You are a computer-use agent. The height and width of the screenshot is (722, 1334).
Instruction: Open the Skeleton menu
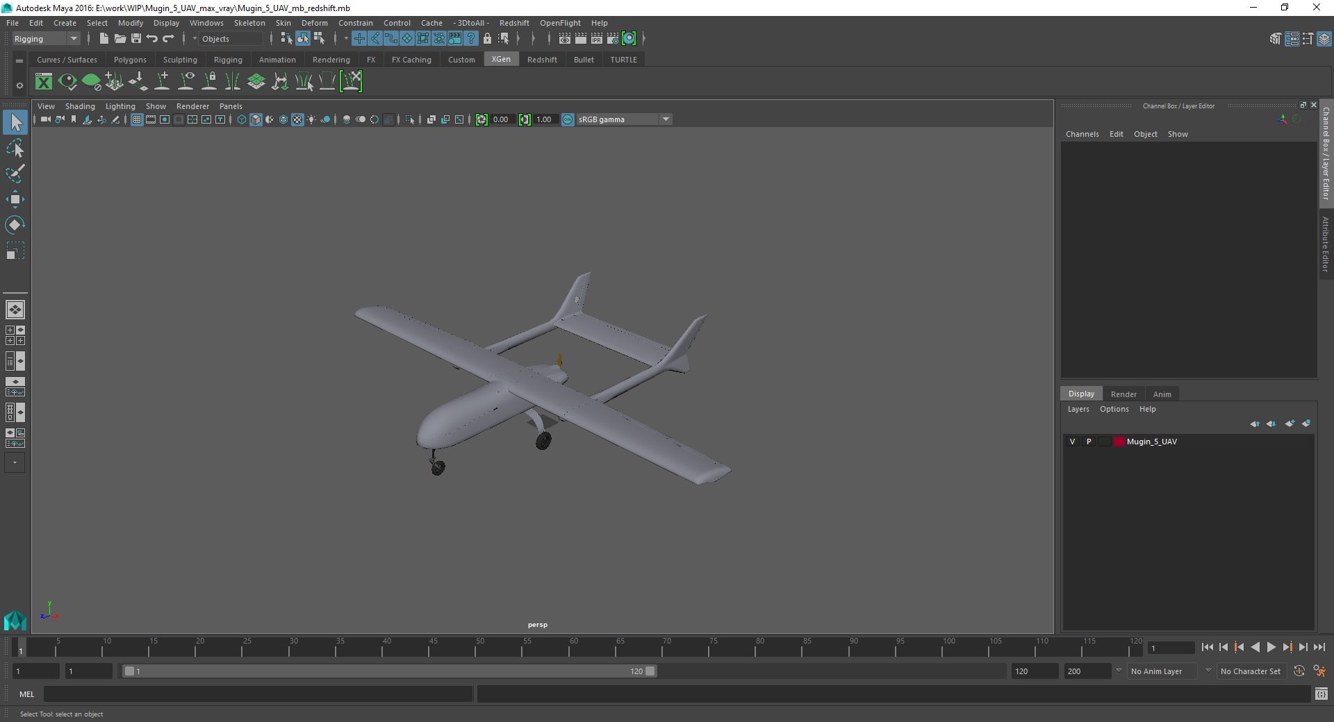(249, 23)
